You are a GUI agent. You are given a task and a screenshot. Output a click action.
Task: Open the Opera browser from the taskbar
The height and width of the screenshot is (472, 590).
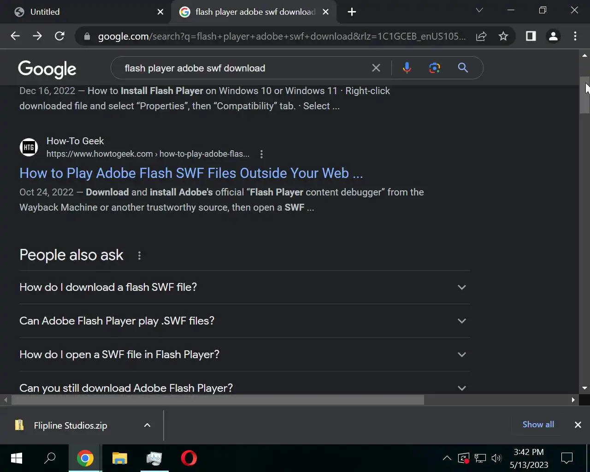tap(189, 458)
